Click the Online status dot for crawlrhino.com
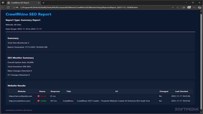Viewport: 203px width, 114px height. 38,101
